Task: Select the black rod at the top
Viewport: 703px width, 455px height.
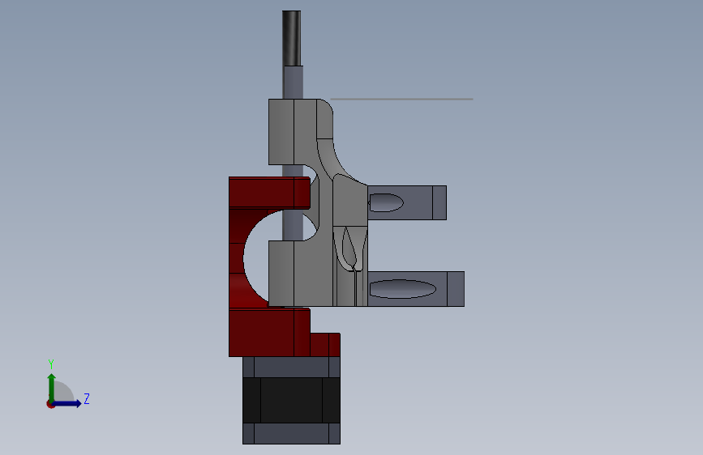Action: [291, 39]
